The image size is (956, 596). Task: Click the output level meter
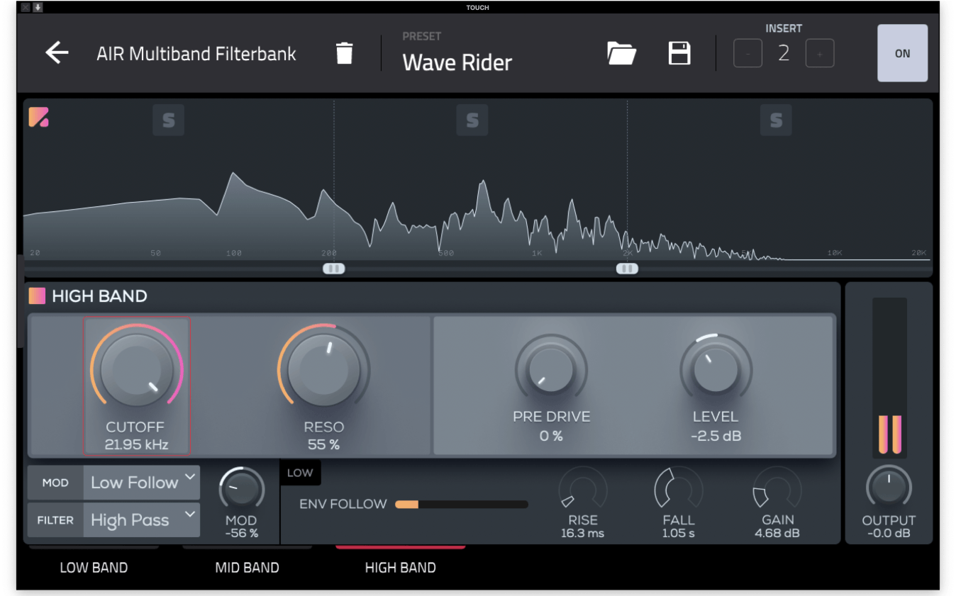point(889,376)
